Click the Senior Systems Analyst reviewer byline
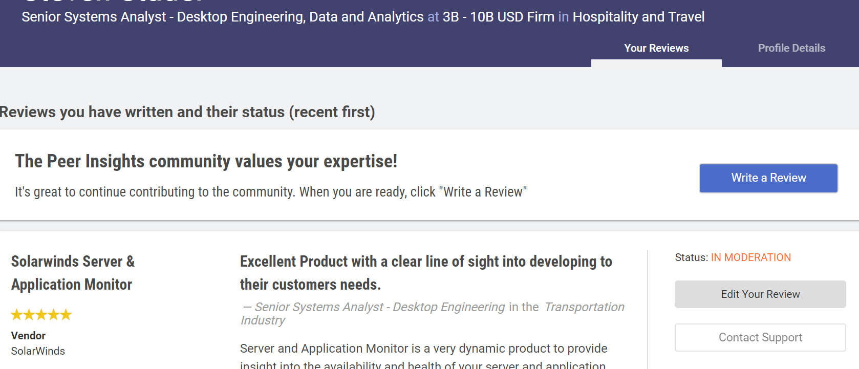 (x=379, y=307)
